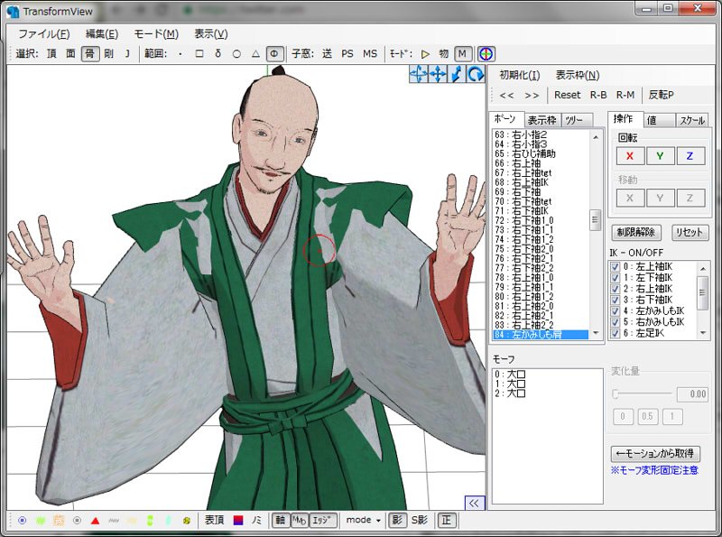Toggle MMD-style rendering button
This screenshot has height=537, width=722.
[x=299, y=521]
